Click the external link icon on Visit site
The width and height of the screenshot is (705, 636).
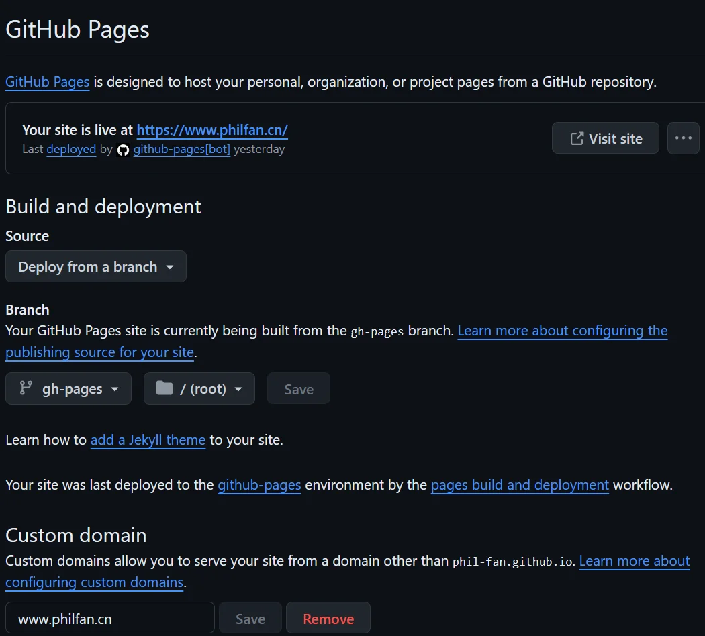pos(576,138)
